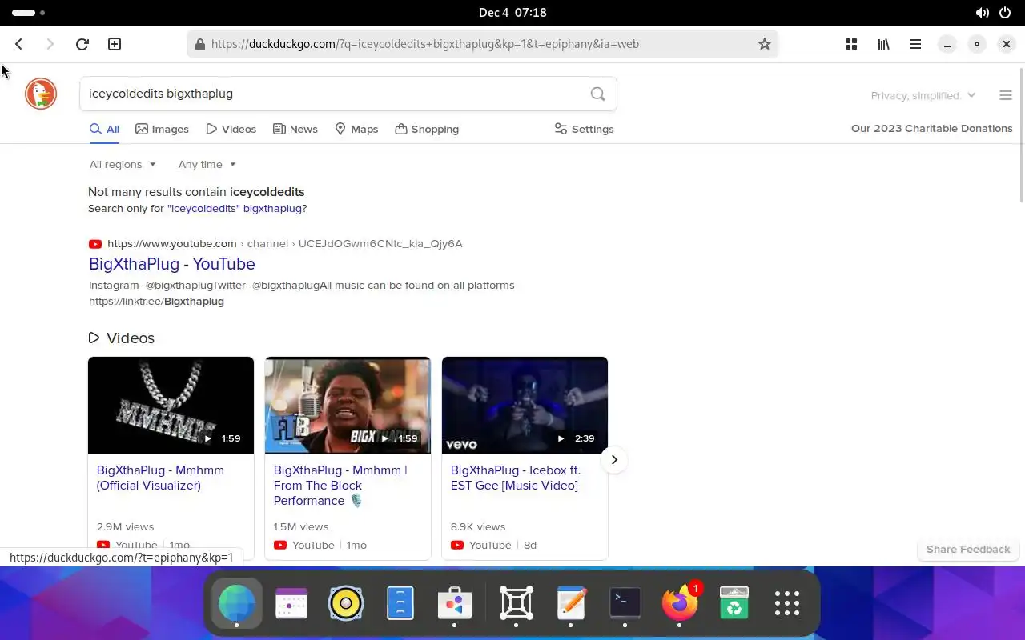Open Icebox ft. EST Gee title
Screen dimensions: 1025x640
point(515,478)
